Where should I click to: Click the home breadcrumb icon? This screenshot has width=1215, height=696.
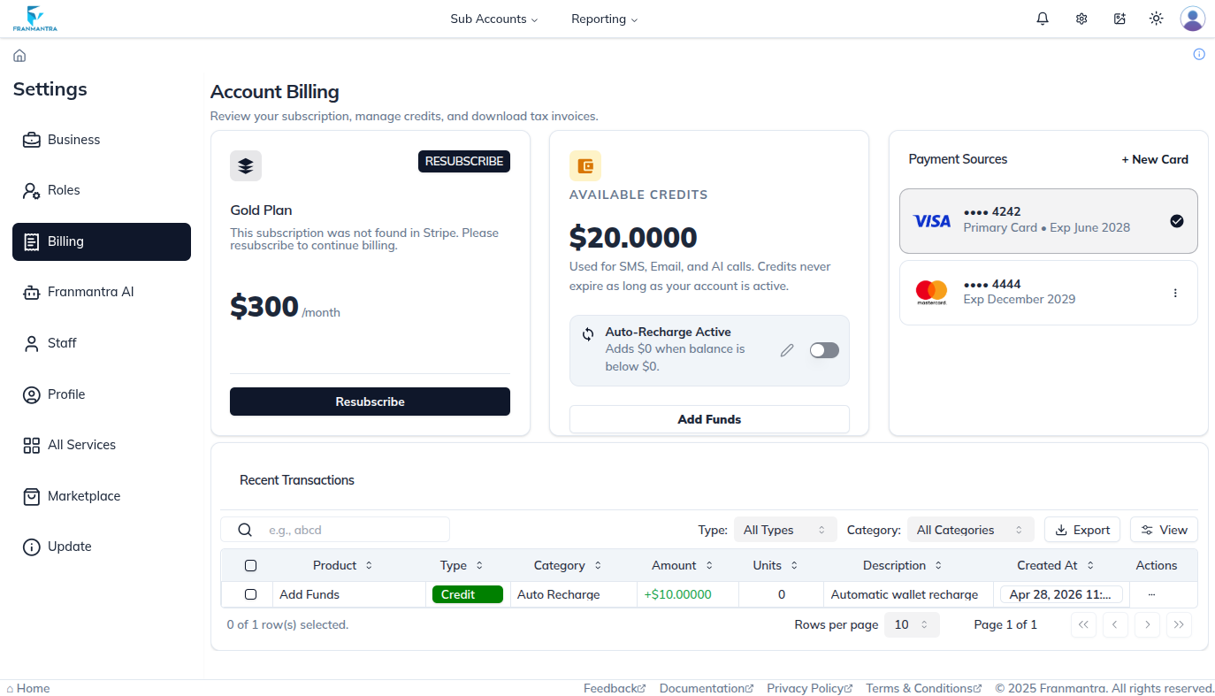19,56
